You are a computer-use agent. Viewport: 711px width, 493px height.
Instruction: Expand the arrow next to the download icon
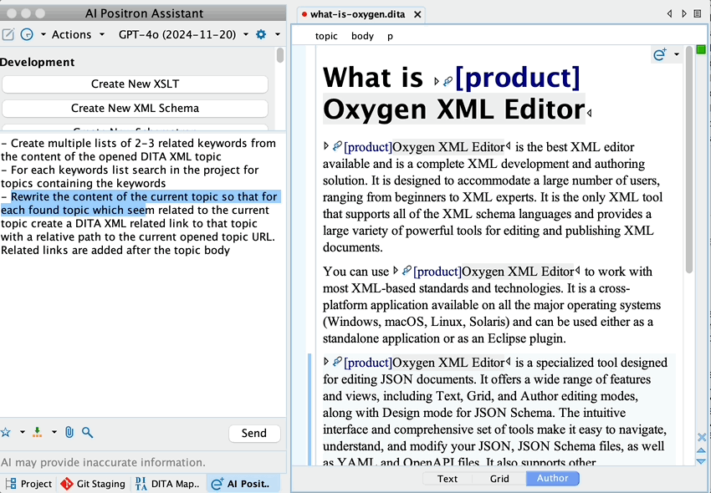tap(54, 432)
